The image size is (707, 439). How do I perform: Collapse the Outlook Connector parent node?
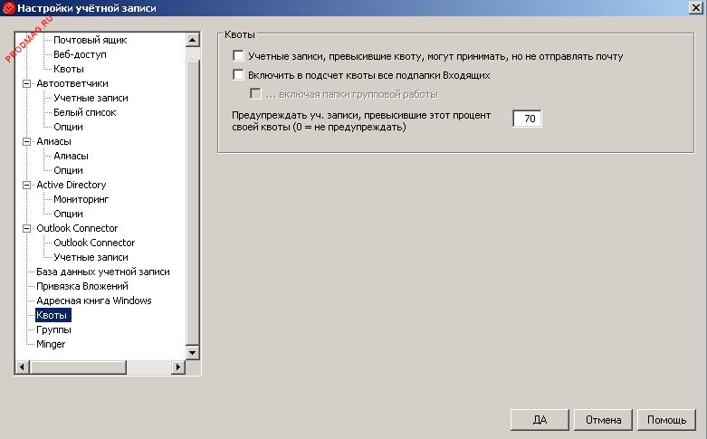25,228
